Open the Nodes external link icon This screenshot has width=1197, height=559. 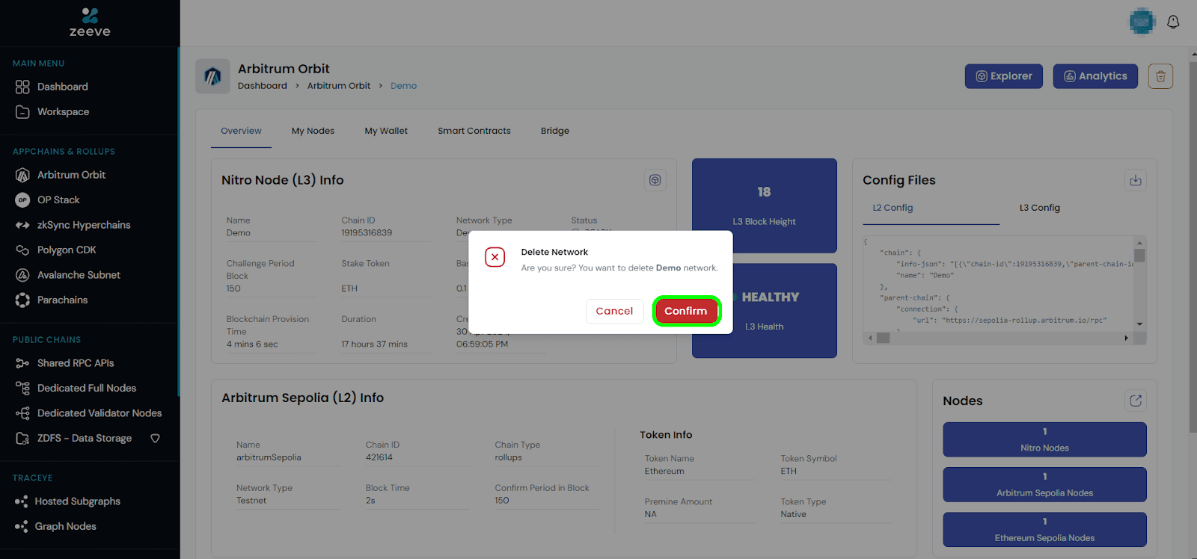click(x=1136, y=401)
